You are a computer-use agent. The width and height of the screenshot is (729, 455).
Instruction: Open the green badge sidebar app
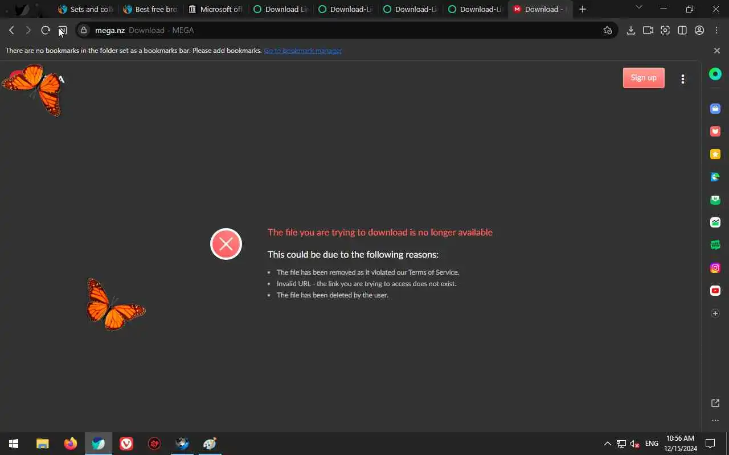point(715,245)
